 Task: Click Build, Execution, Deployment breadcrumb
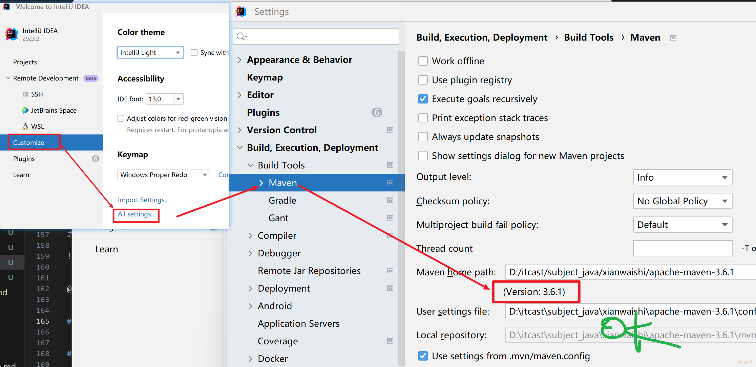click(x=482, y=38)
